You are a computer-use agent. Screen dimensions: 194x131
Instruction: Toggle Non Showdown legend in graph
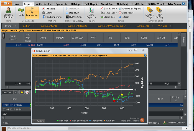pos(79,121)
